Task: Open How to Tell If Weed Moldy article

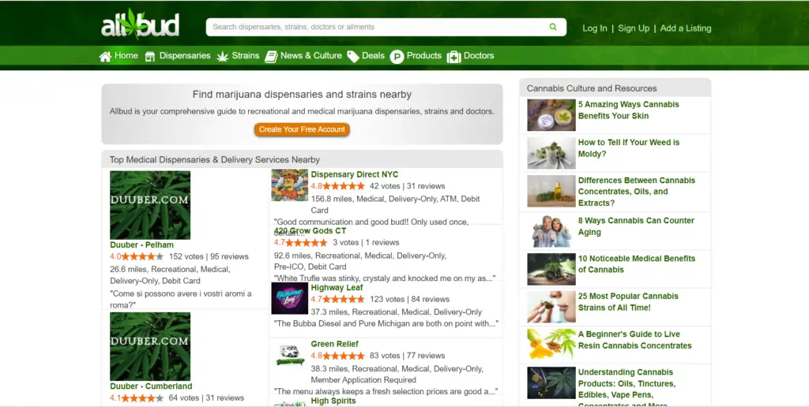Action: [628, 147]
